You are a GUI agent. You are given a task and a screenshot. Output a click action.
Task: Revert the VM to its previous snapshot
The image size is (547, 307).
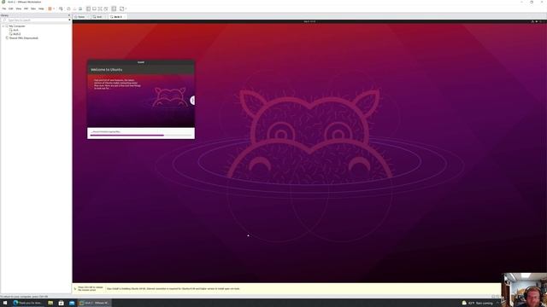tap(74, 9)
